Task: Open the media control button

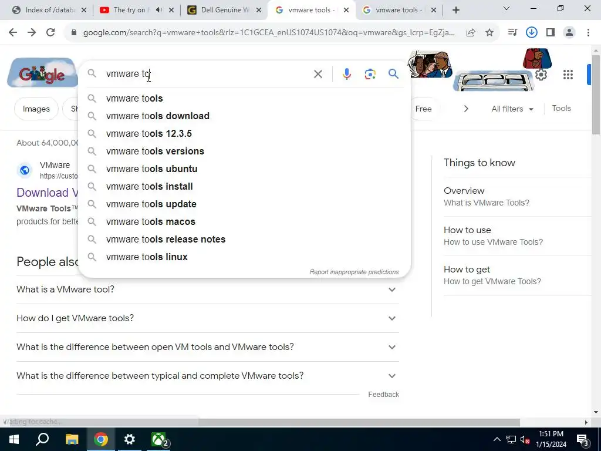Action: tap(512, 33)
